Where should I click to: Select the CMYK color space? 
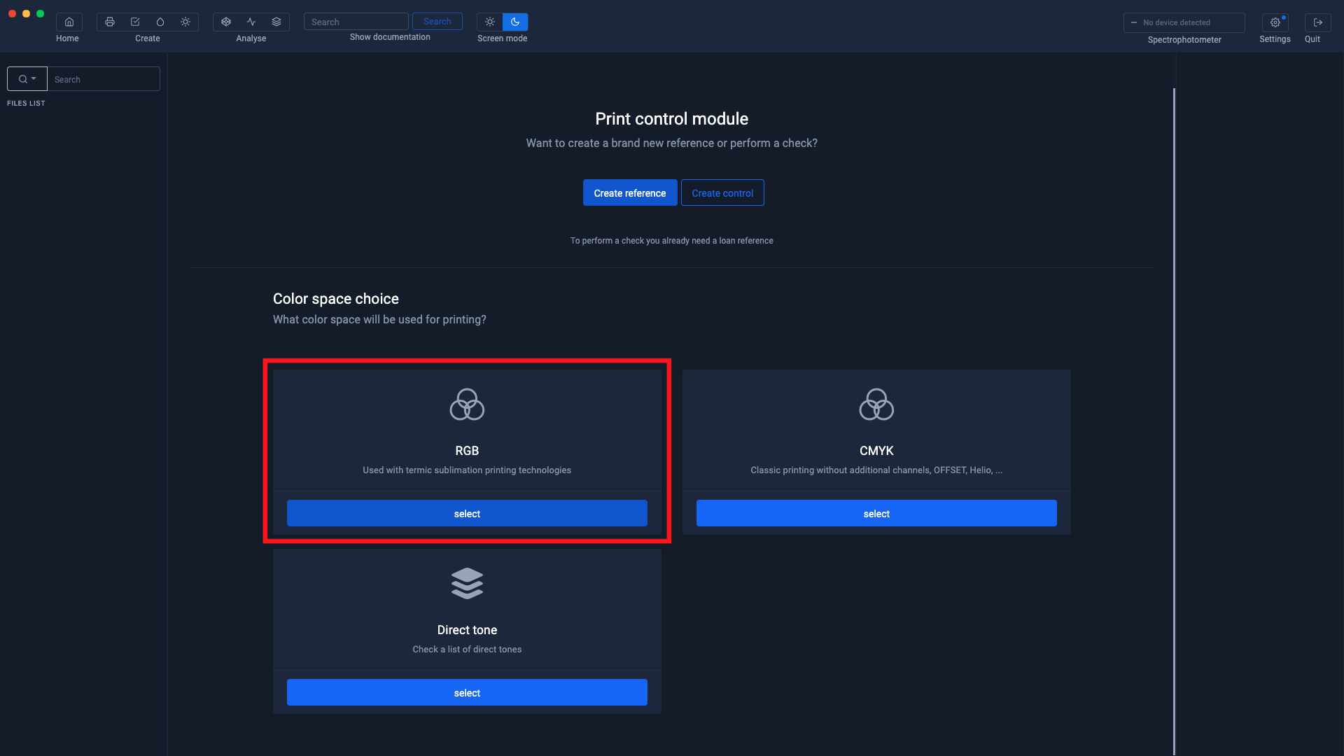click(876, 513)
